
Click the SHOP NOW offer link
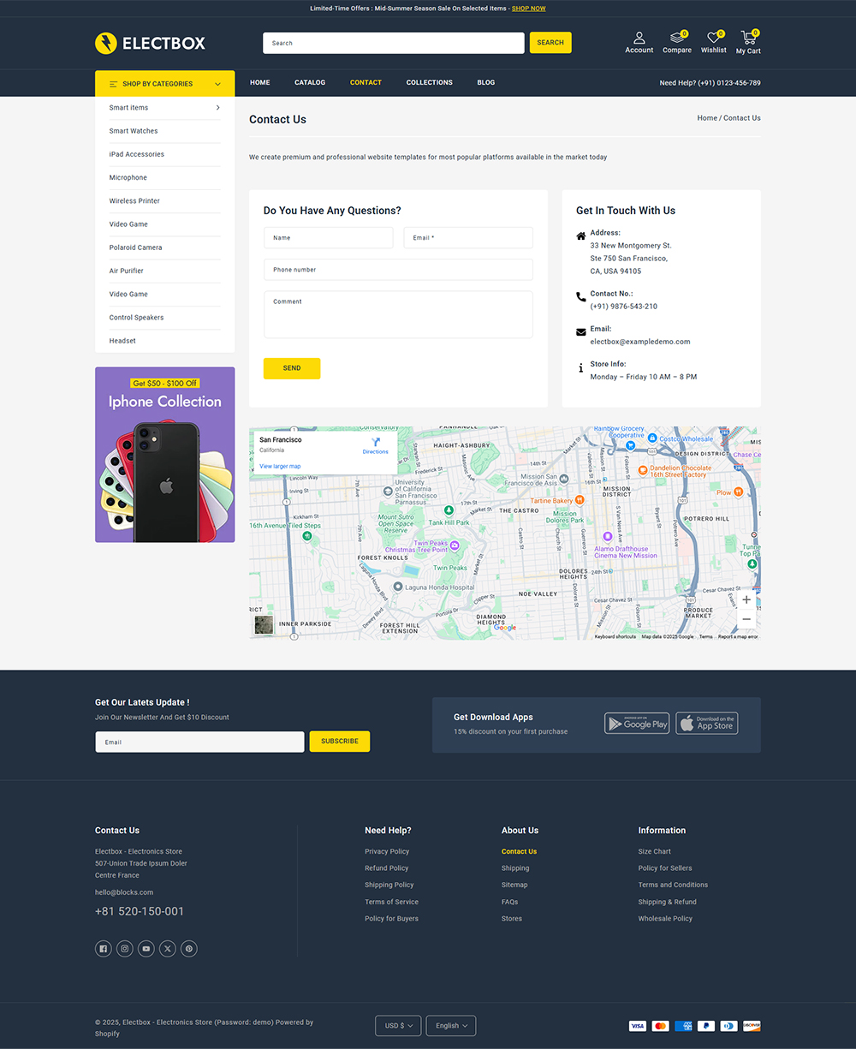tap(528, 8)
